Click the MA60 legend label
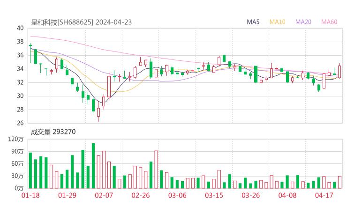The image size is (347, 206). (329, 22)
